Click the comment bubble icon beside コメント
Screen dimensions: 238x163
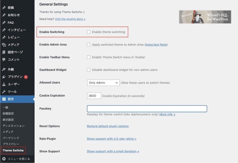tap(4, 60)
